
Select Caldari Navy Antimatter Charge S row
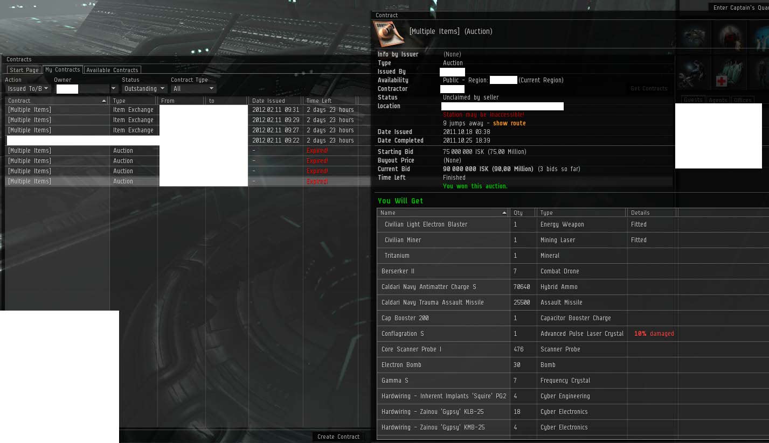pos(573,287)
